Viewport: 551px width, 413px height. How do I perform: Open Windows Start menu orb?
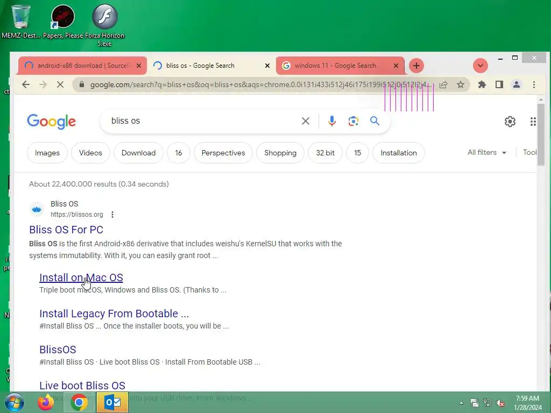15,402
